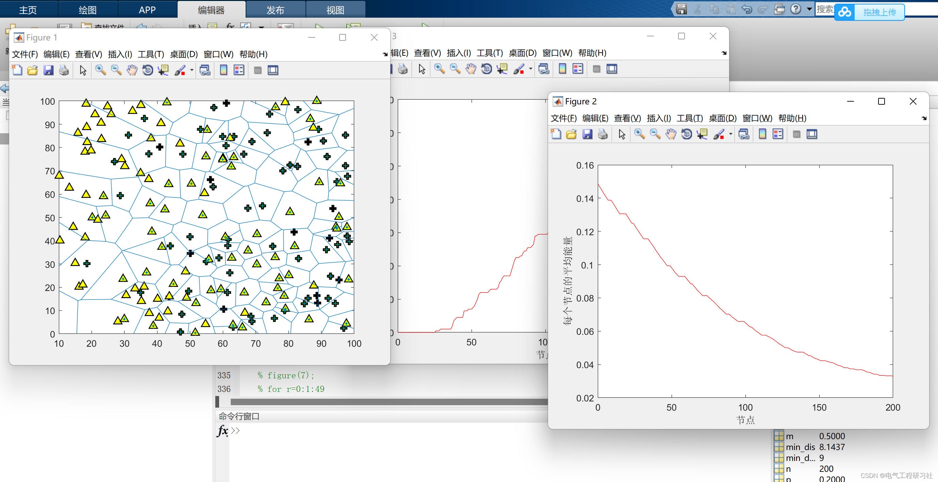This screenshot has height=482, width=938.
Task: Click Save Figure icon in Figure 2
Action: pos(587,134)
